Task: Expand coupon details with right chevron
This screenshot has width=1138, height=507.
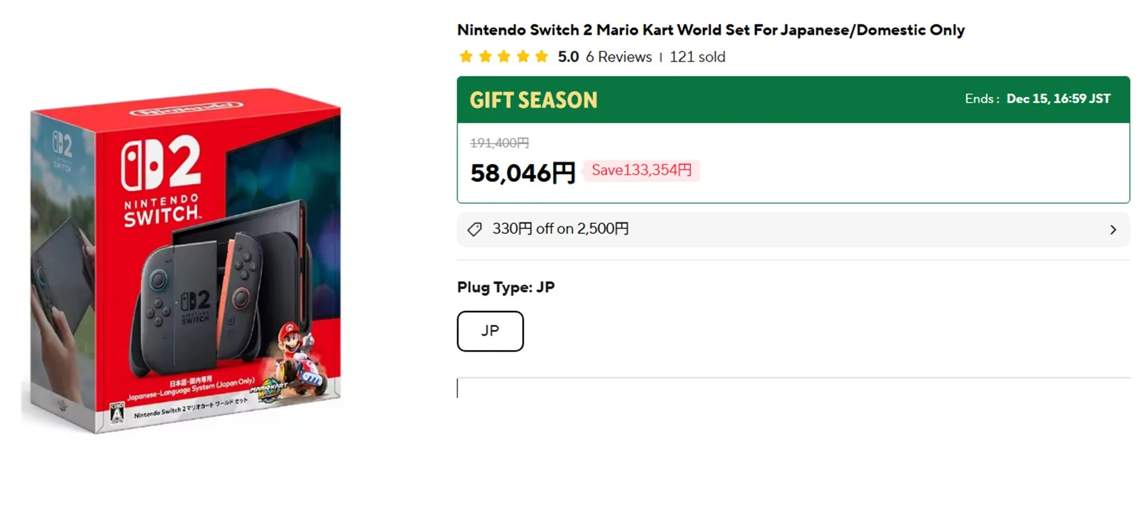Action: coord(1113,230)
